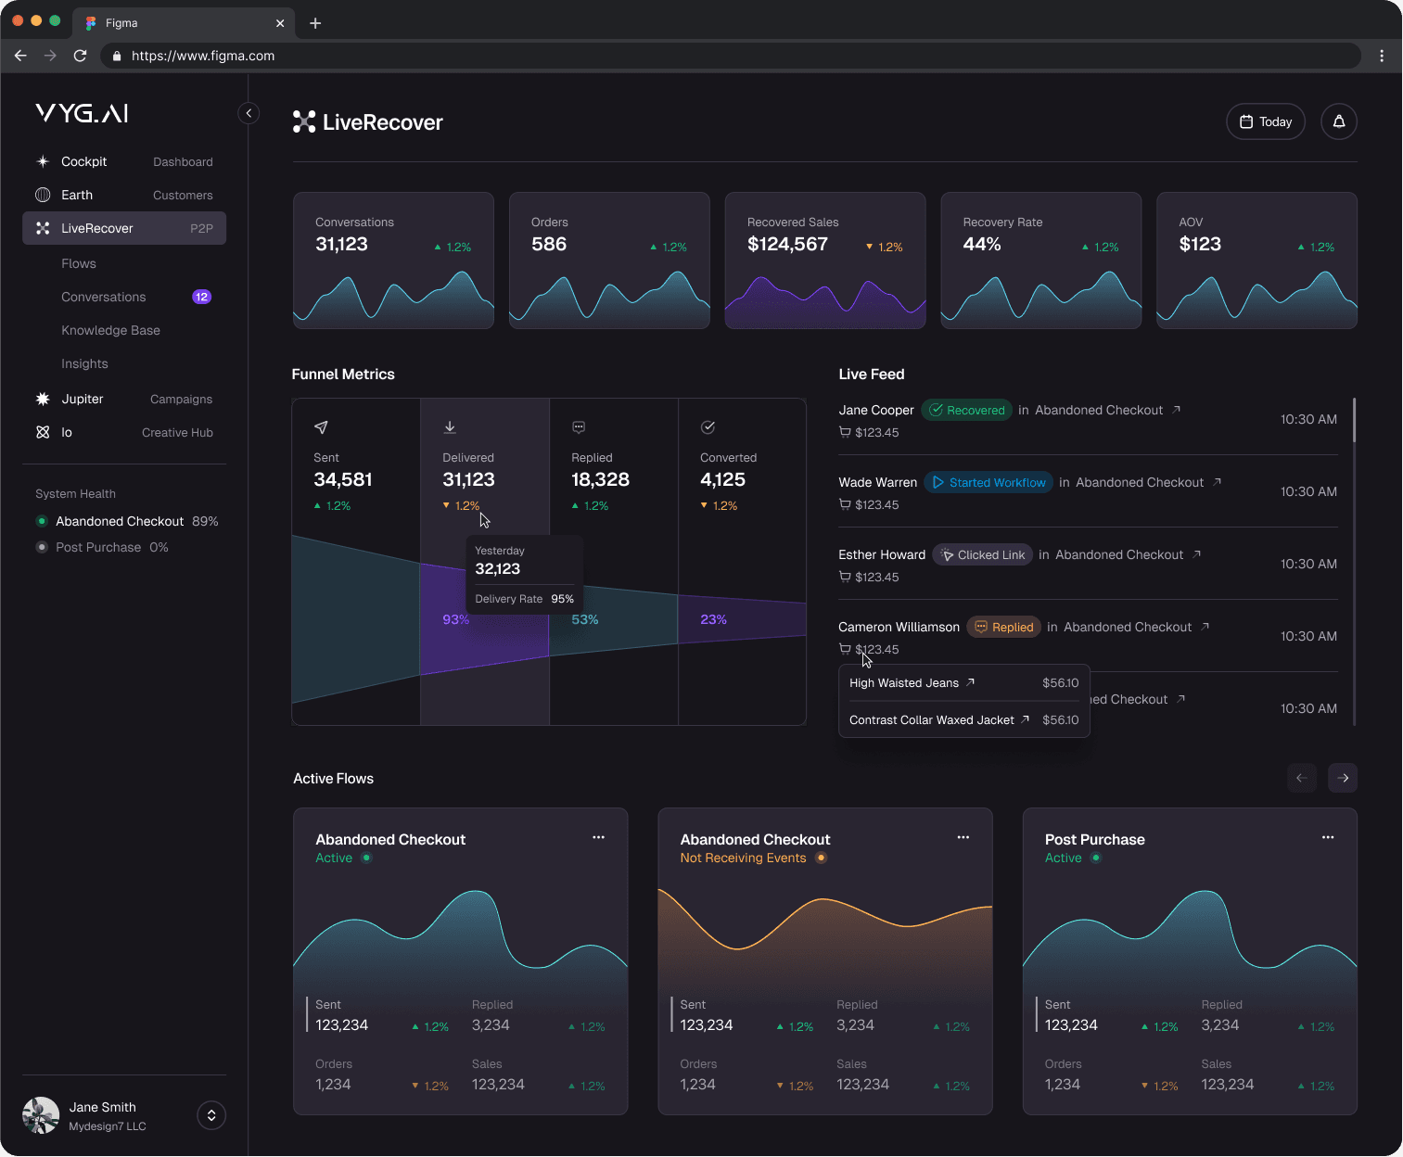Screen dimensions: 1403x1157
Task: Click the browser address bar
Action: coord(371,56)
